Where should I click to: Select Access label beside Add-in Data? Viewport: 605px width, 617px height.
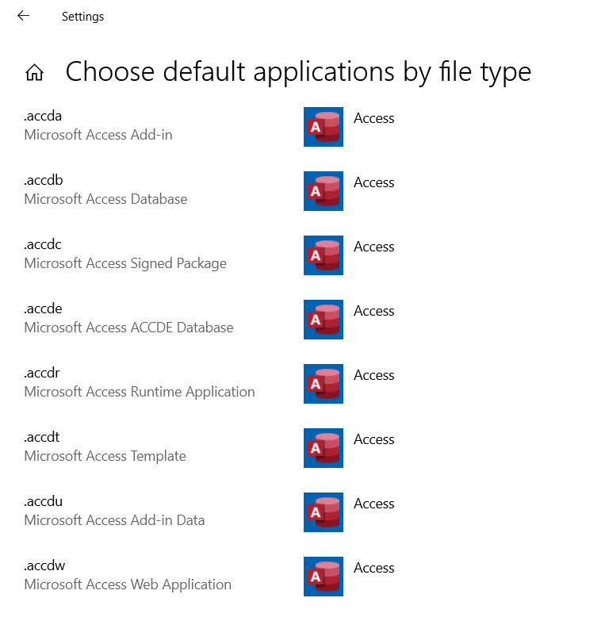coord(373,504)
